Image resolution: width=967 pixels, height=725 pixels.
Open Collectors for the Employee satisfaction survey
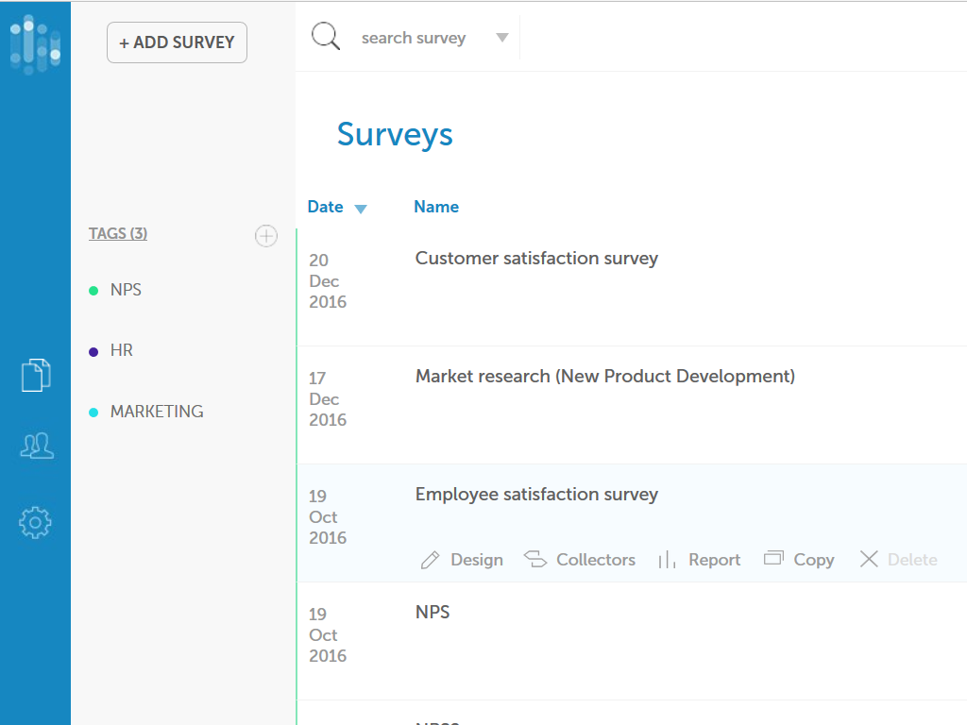click(x=580, y=559)
